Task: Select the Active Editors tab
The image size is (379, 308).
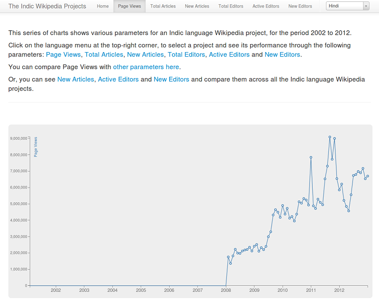Action: 265,6
